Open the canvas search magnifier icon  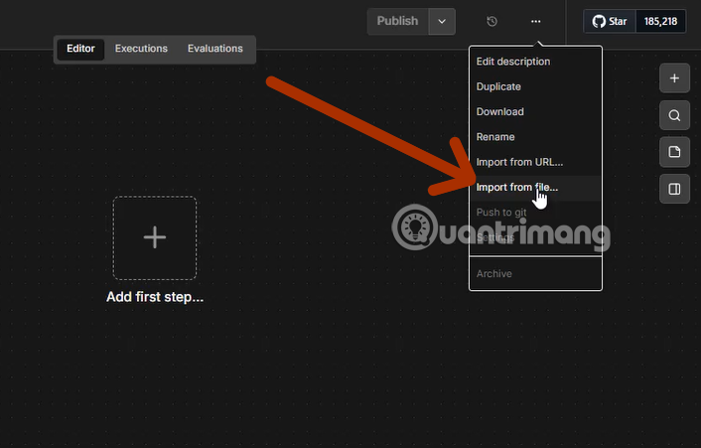tap(674, 115)
